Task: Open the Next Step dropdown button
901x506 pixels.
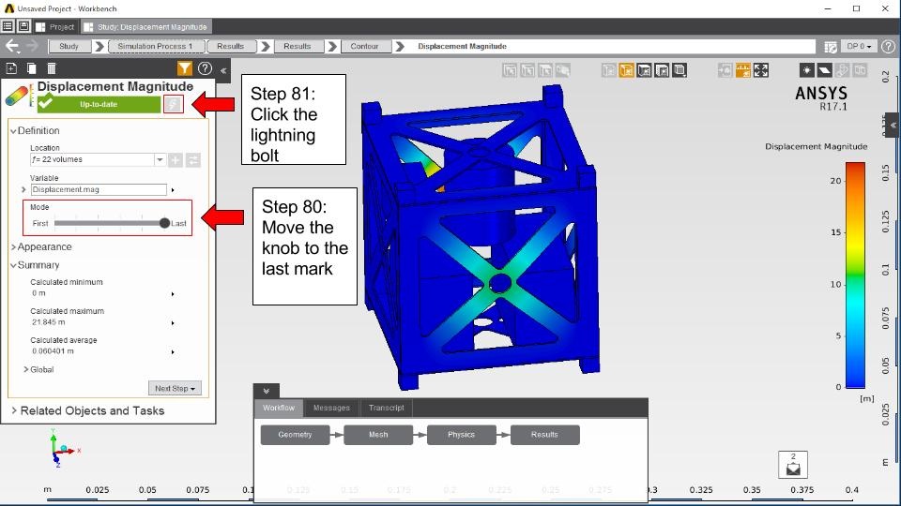Action: [175, 388]
